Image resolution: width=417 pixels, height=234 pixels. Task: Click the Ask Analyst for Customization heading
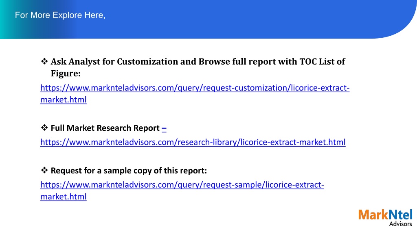(198, 62)
